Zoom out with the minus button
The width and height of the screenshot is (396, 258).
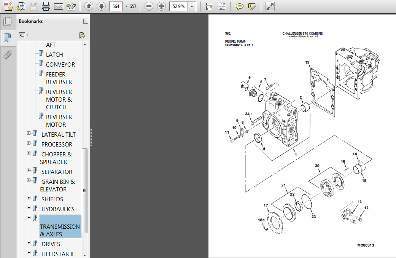click(149, 6)
